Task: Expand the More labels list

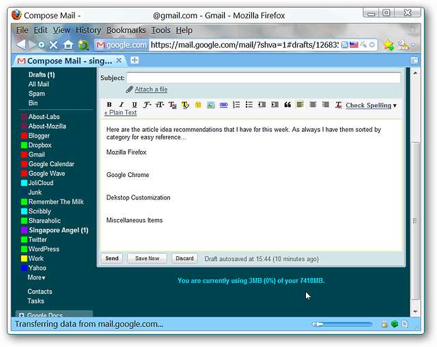Action: coord(37,278)
